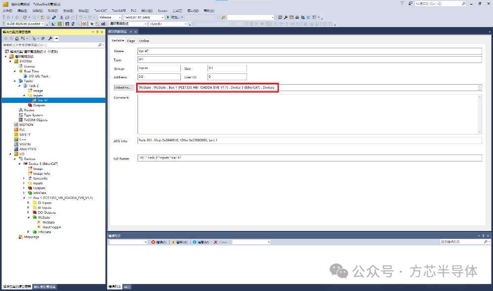Image resolution: width=493 pixels, height=291 pixels.
Task: Expand the DI Inputs tree node
Action: [x=28, y=203]
